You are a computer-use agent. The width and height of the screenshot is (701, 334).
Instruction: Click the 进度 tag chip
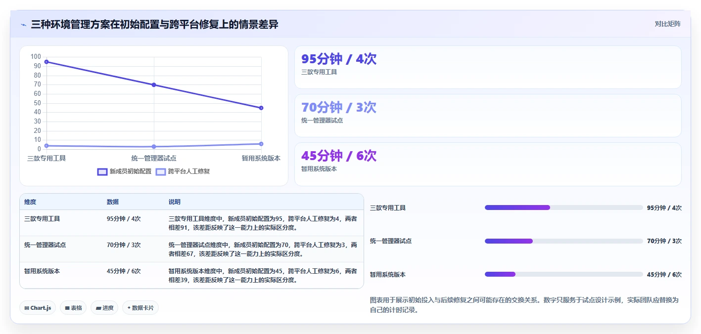click(x=104, y=308)
